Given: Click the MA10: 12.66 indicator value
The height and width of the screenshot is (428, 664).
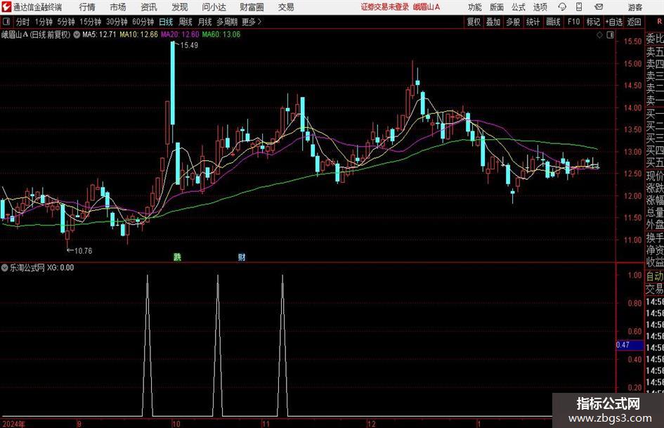Looking at the screenshot, I should pyautogui.click(x=138, y=34).
